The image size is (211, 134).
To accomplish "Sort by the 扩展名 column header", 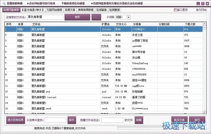I will pos(107,24).
